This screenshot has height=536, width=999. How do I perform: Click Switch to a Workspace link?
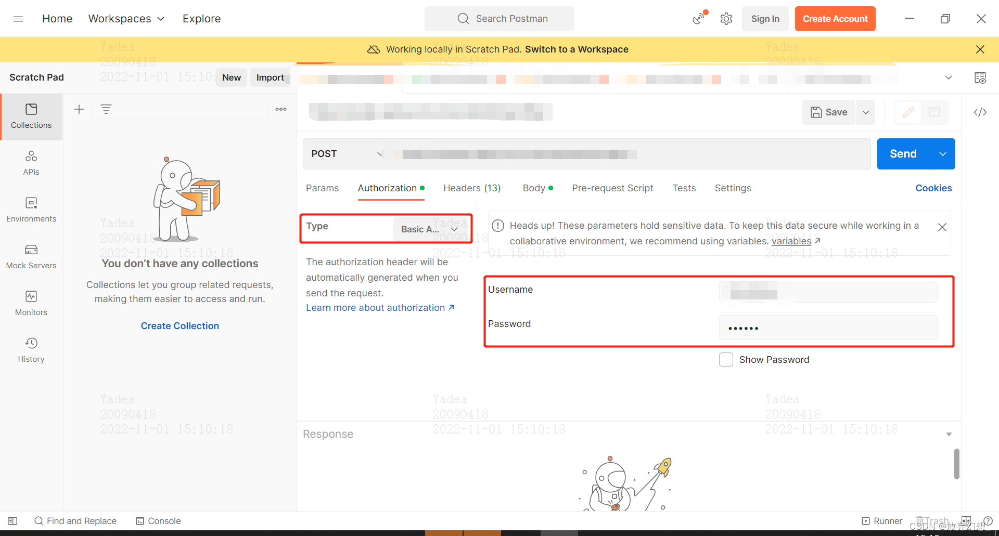(x=577, y=49)
